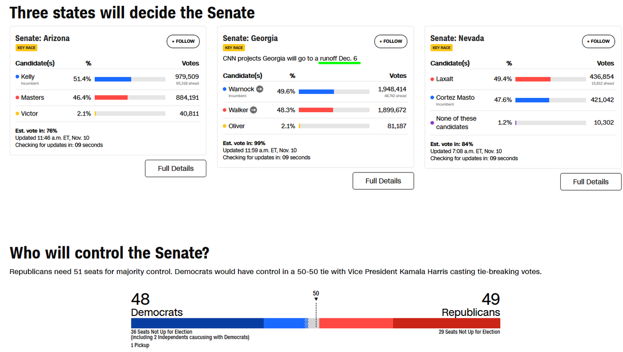Screen dimensions: 623x352
Task: Click the purple dot beside None of these candidates
Action: click(432, 123)
